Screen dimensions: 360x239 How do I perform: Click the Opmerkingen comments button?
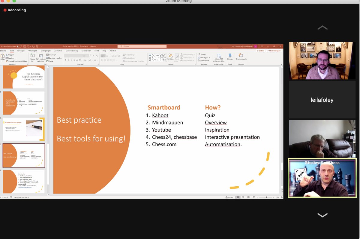(274, 51)
